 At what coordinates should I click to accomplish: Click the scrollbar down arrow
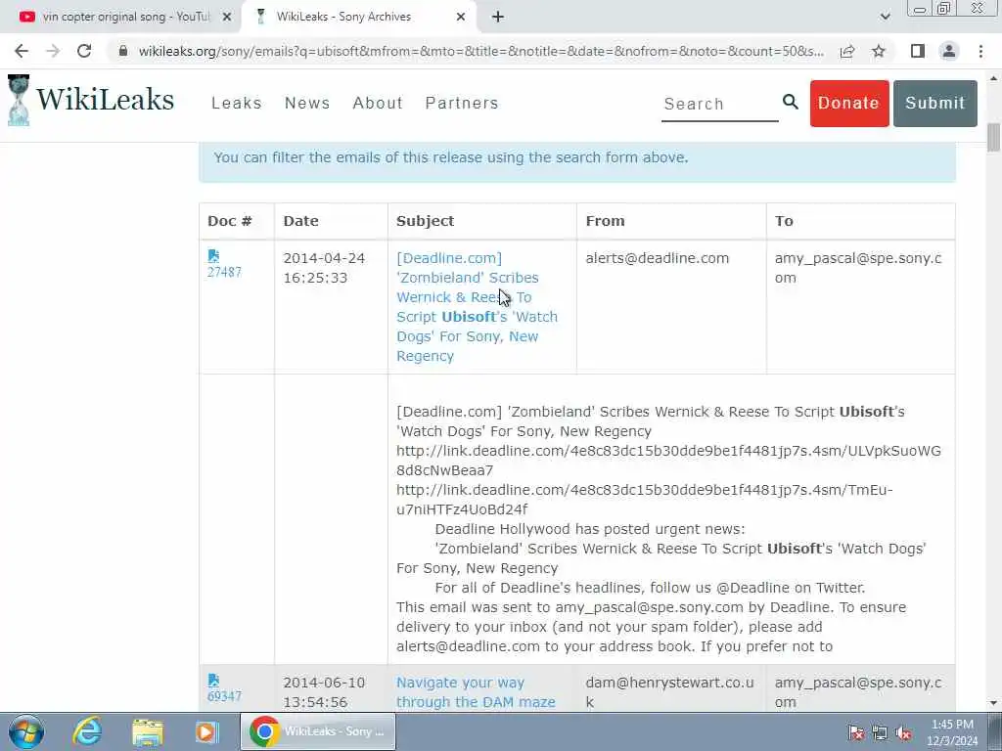(994, 703)
